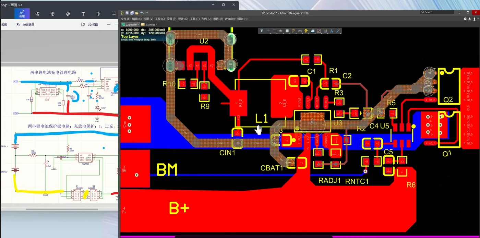
Task: Click the place component chip icon
Action: coord(287,31)
